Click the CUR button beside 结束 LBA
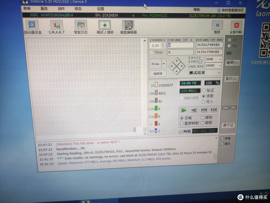 [x=213, y=40]
